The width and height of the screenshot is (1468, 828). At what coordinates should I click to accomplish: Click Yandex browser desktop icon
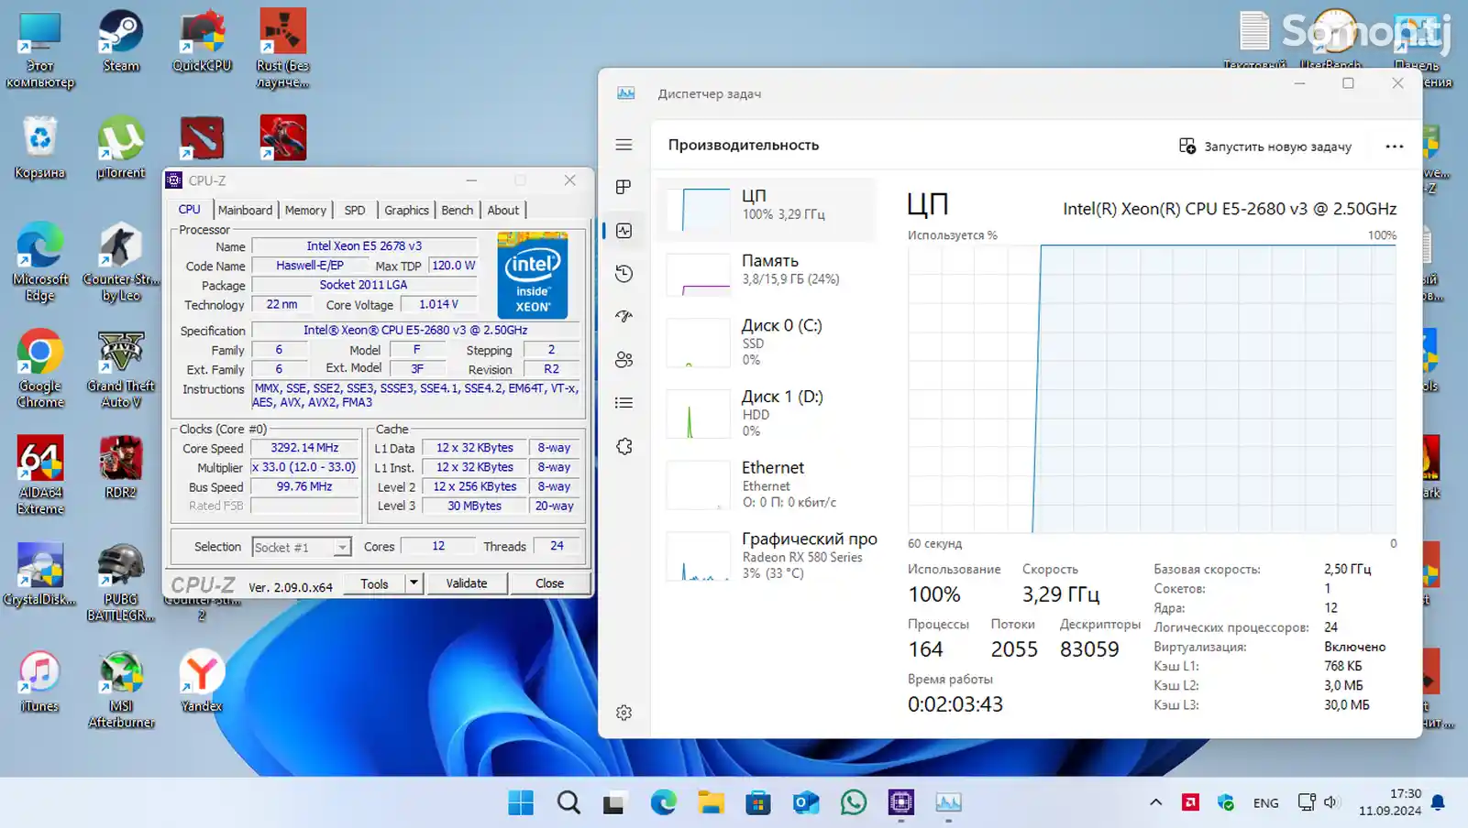(202, 681)
